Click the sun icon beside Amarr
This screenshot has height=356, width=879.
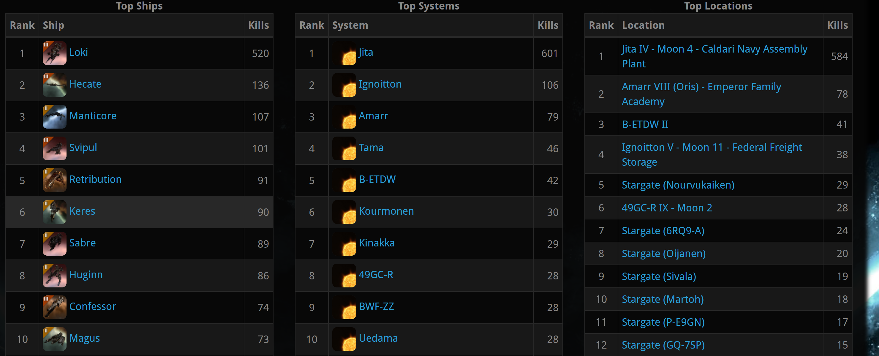(344, 116)
